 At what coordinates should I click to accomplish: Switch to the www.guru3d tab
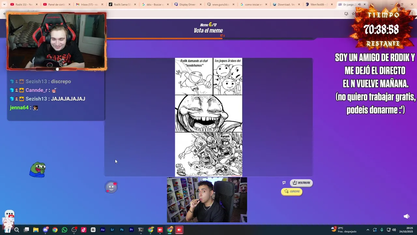[x=220, y=5]
